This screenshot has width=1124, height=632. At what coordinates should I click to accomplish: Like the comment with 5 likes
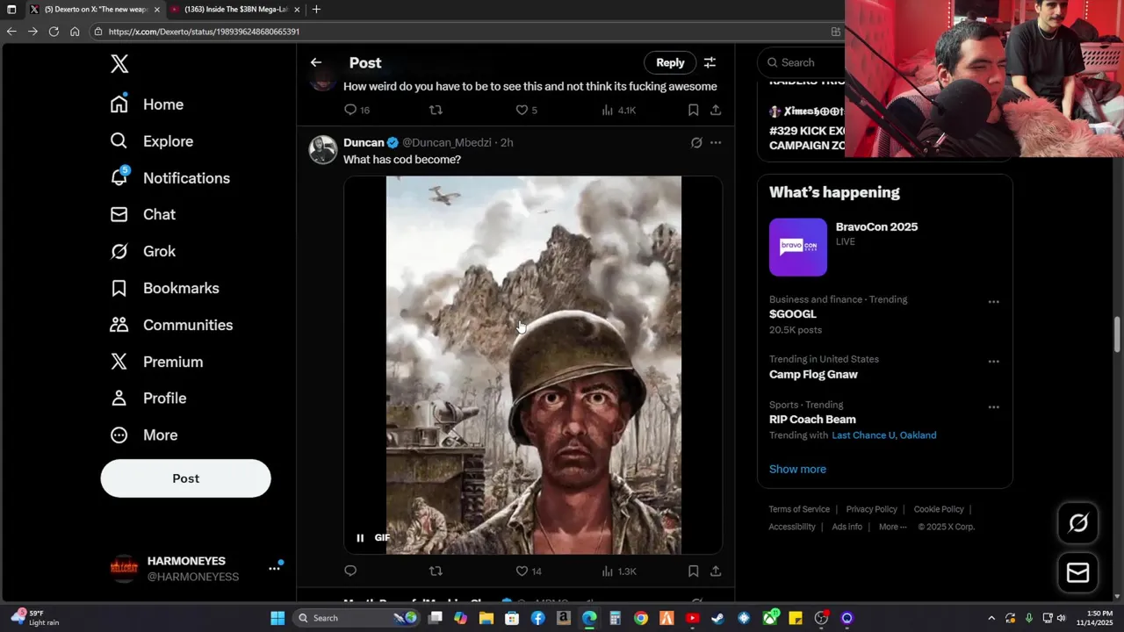526,110
